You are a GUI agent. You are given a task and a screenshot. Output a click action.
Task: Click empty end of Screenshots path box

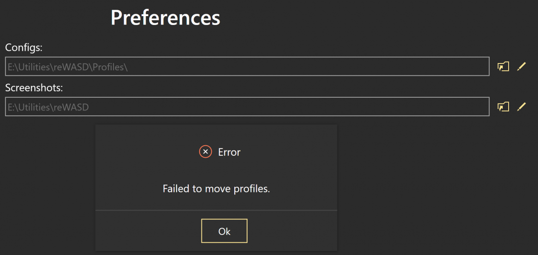(x=288, y=107)
